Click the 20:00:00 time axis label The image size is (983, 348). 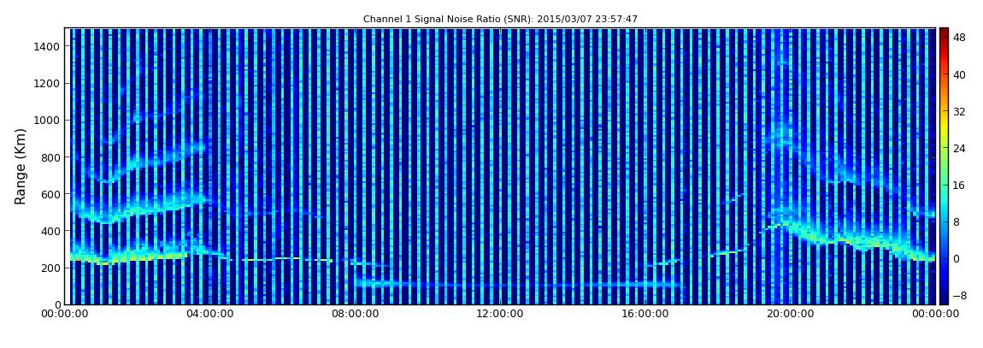(792, 314)
